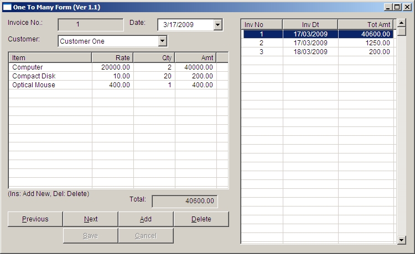
Task: Click the Total amount field
Action: coord(185,202)
